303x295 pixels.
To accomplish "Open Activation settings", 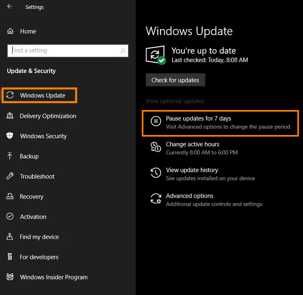I will (33, 217).
